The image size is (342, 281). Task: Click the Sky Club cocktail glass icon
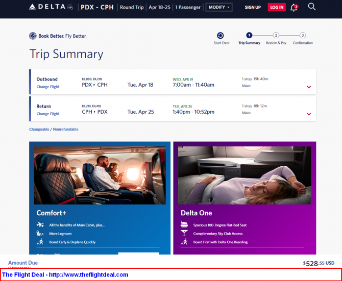click(184, 233)
